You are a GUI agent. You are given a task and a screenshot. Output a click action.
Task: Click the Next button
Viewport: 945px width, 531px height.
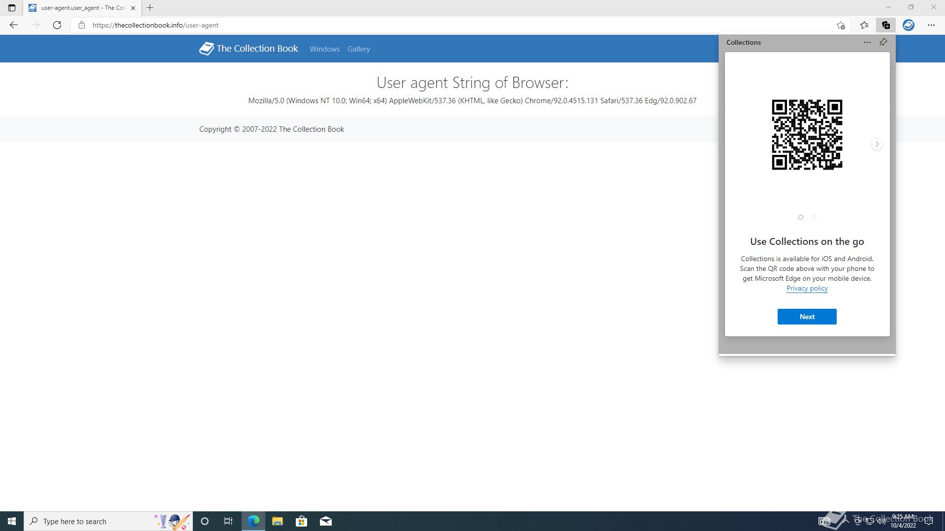(807, 317)
